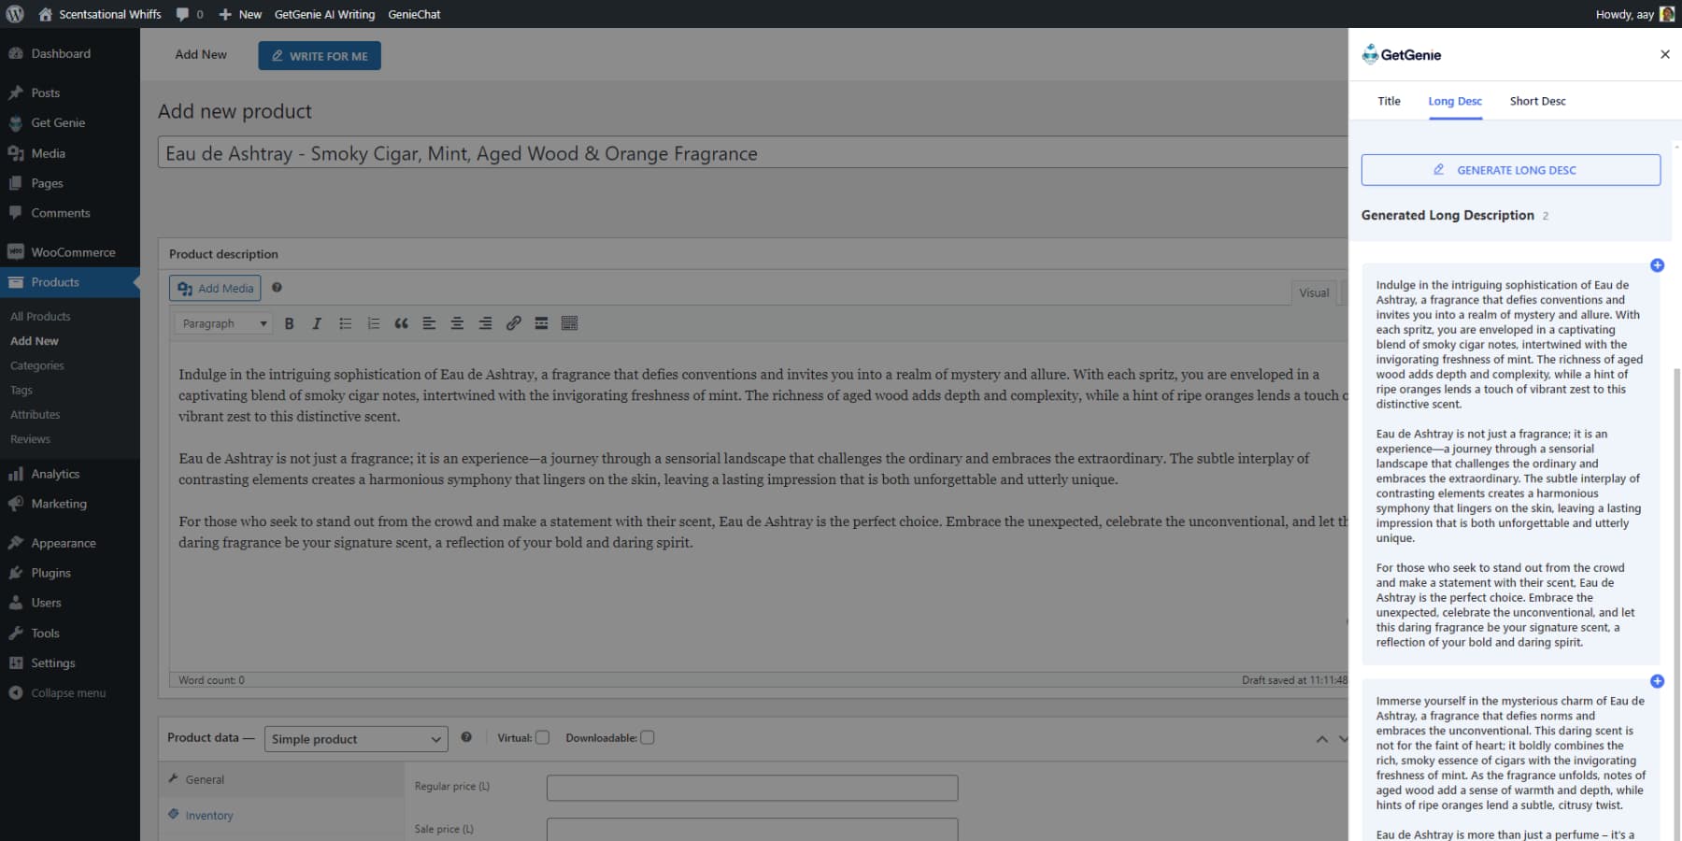The height and width of the screenshot is (841, 1682).
Task: Click the WooCommerce sidebar icon
Action: [16, 251]
